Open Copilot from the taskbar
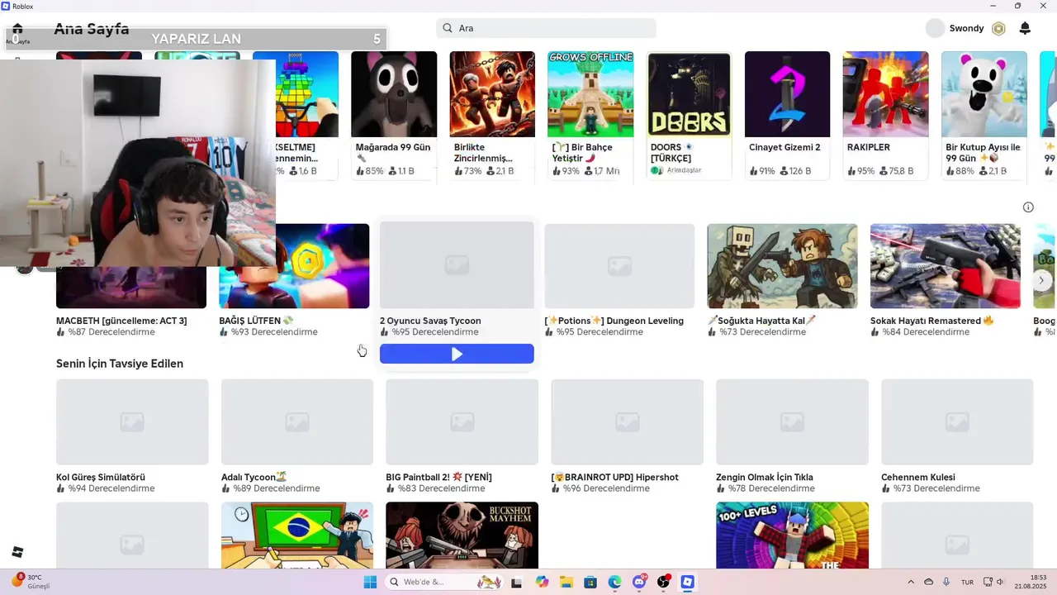This screenshot has width=1057, height=595. click(x=542, y=582)
